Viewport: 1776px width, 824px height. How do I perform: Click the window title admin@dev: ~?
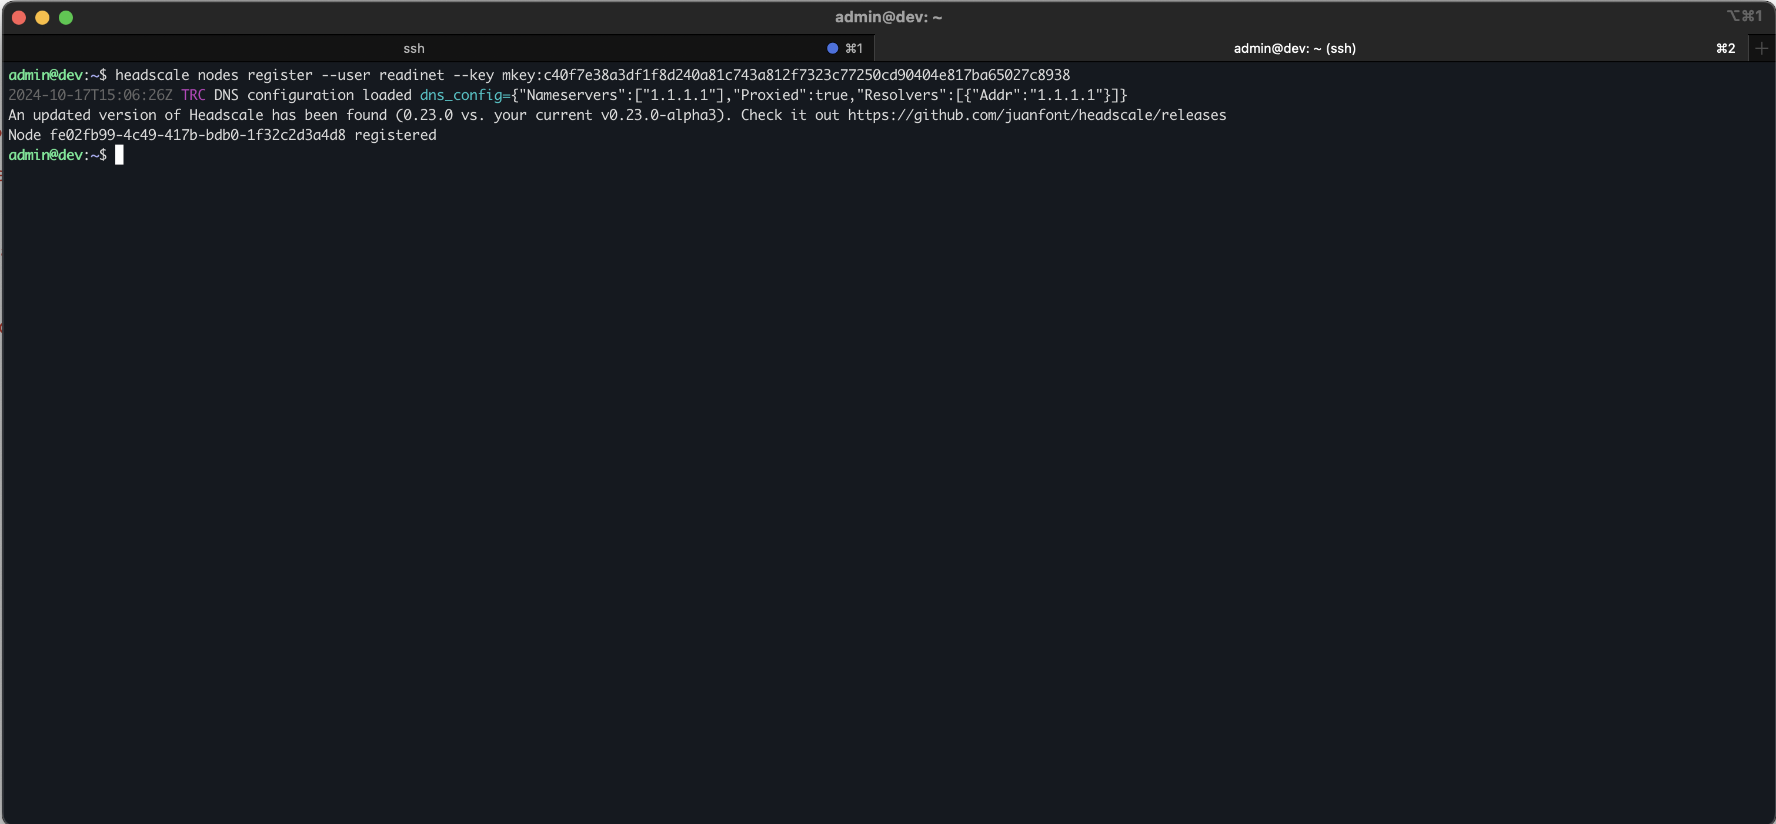point(888,17)
